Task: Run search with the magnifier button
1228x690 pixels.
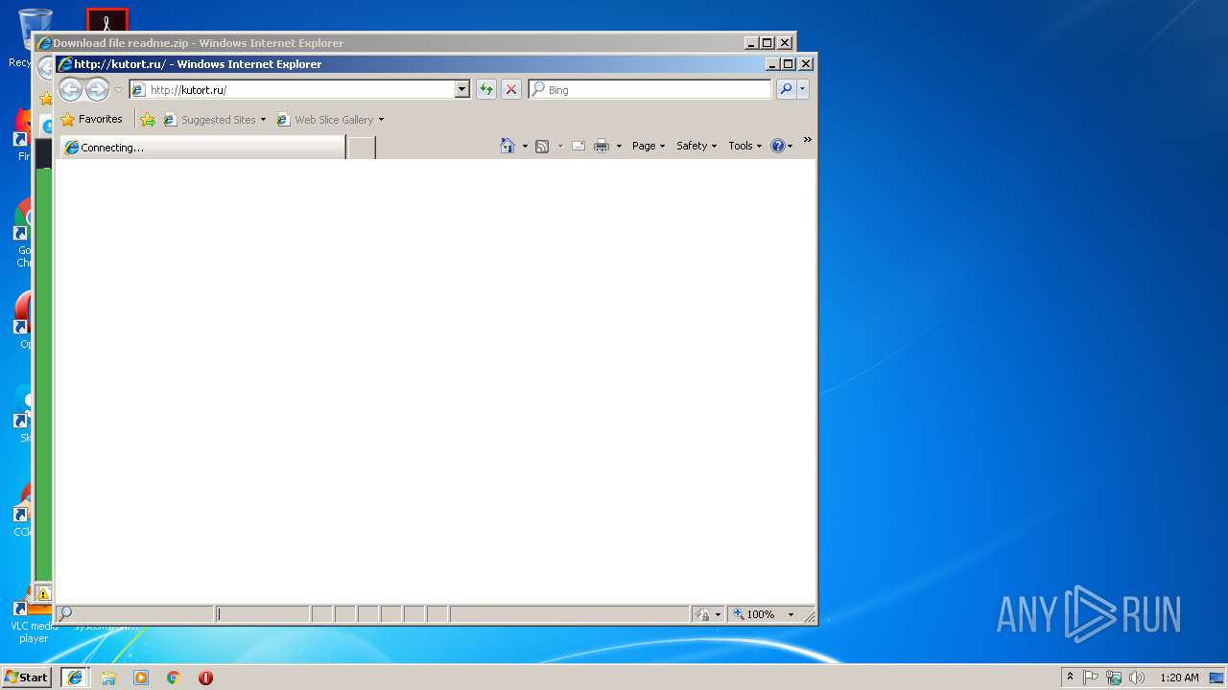Action: [x=786, y=89]
